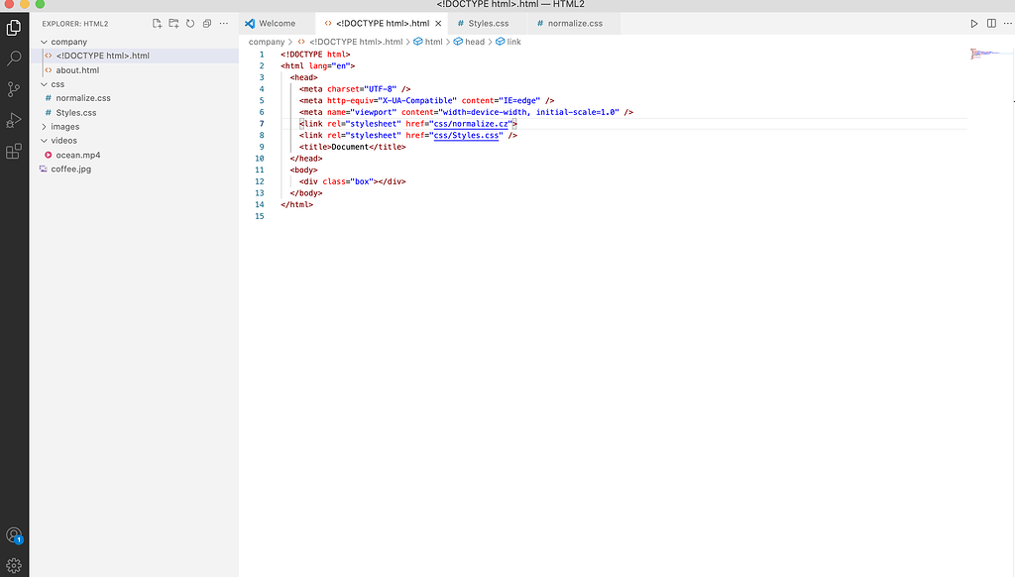Click the New File icon in Explorer
This screenshot has width=1015, height=577.
click(157, 23)
